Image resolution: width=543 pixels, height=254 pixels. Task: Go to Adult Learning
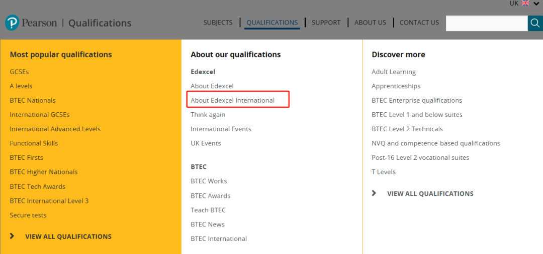coord(394,72)
